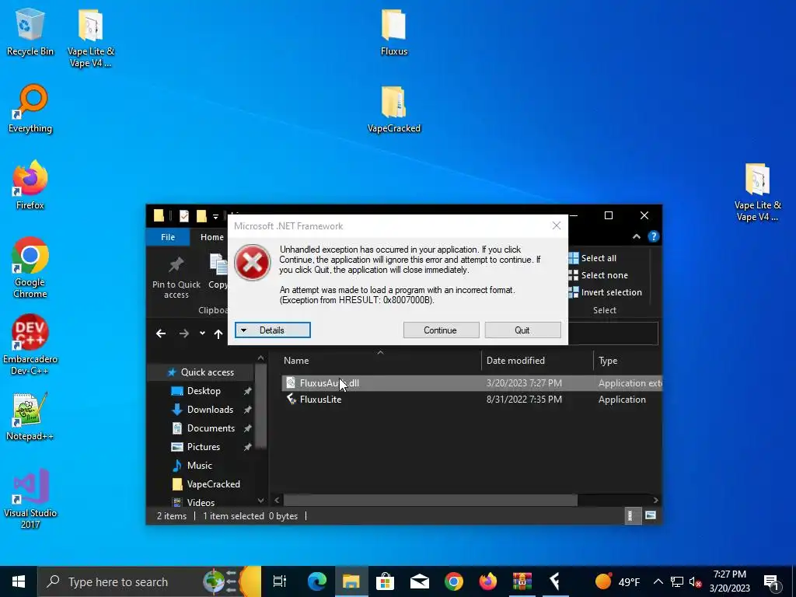This screenshot has width=796, height=597.
Task: Click the Forward arrow in File Explorer
Action: 183,333
